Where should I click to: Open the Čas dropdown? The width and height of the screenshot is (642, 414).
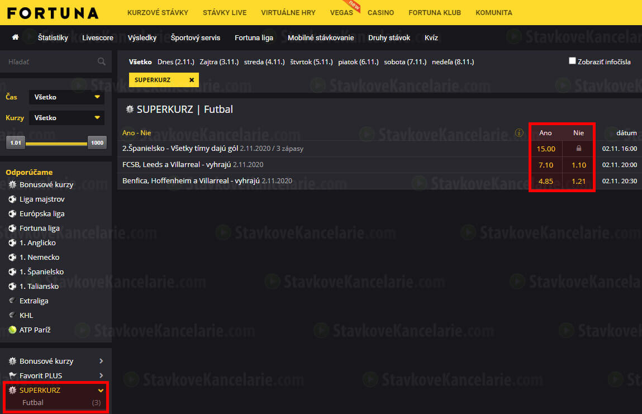tap(66, 97)
